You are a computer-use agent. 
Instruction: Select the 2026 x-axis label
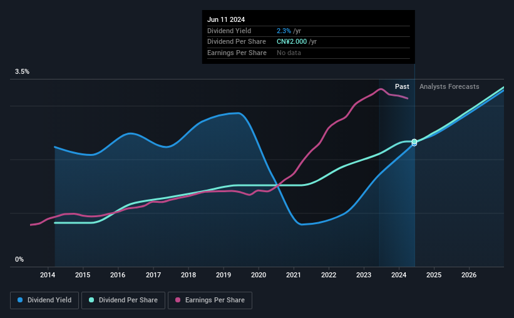(x=469, y=275)
